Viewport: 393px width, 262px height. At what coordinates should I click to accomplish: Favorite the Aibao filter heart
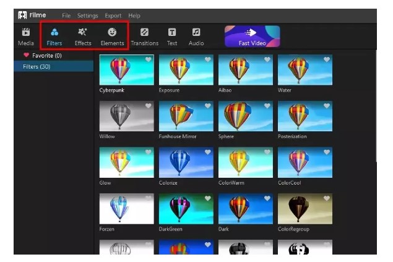coord(267,59)
